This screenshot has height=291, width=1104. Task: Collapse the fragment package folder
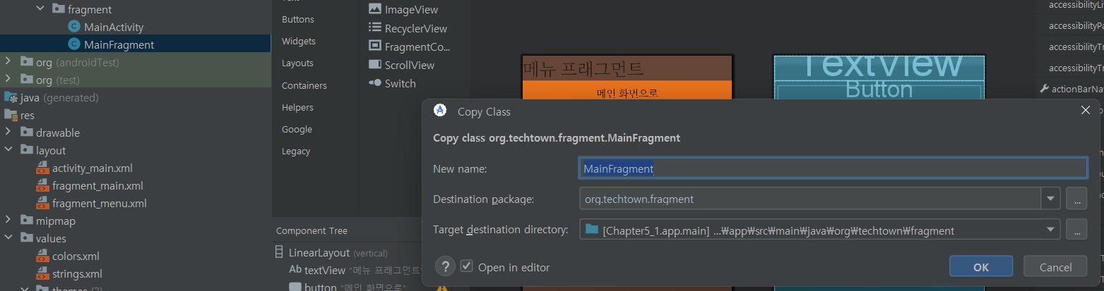40,9
